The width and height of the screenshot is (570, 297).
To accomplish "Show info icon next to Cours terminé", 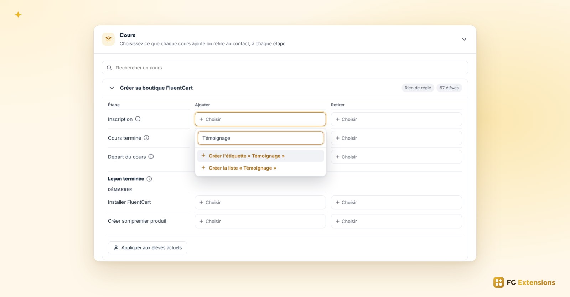I will pyautogui.click(x=146, y=138).
